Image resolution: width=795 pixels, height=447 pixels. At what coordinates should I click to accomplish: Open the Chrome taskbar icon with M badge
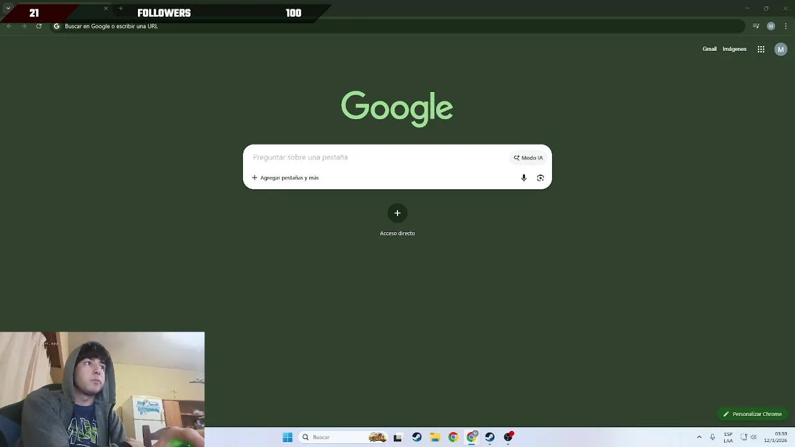[472, 437]
